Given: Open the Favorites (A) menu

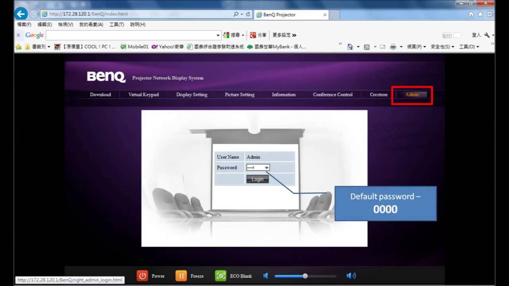Looking at the screenshot, I should 91,25.
